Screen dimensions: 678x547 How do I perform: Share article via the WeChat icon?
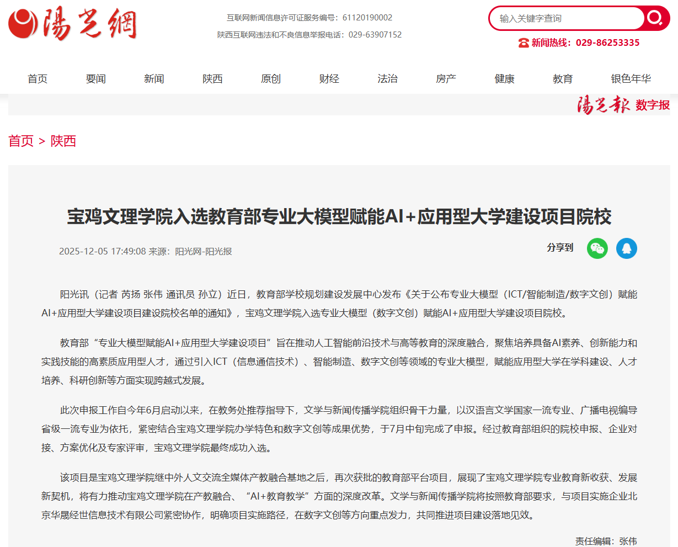click(597, 248)
